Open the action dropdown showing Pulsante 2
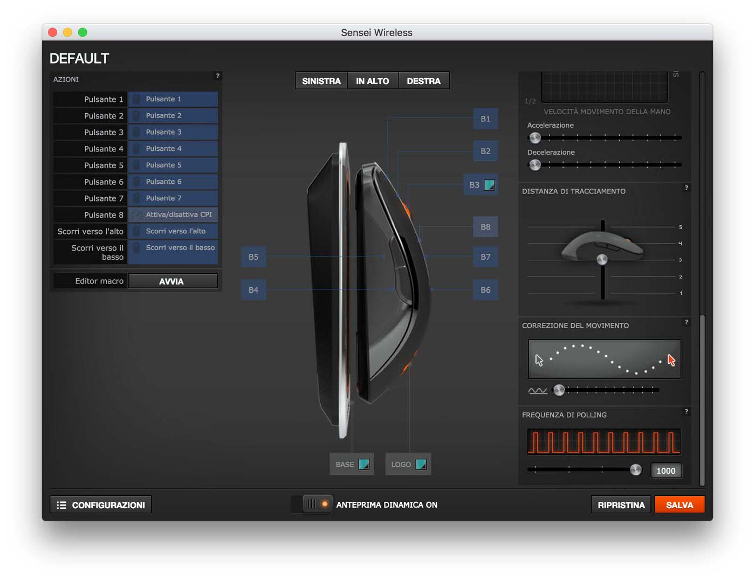This screenshot has height=581, width=755. point(173,116)
